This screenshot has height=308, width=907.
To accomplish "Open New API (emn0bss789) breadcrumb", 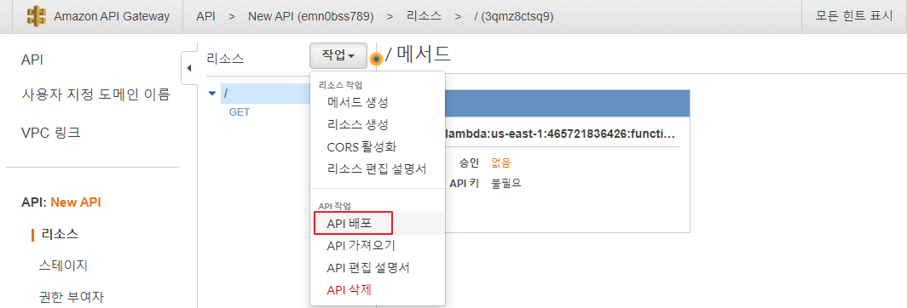I will coord(310,16).
